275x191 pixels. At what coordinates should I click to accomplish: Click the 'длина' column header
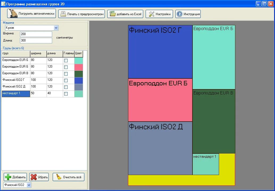click(55, 54)
